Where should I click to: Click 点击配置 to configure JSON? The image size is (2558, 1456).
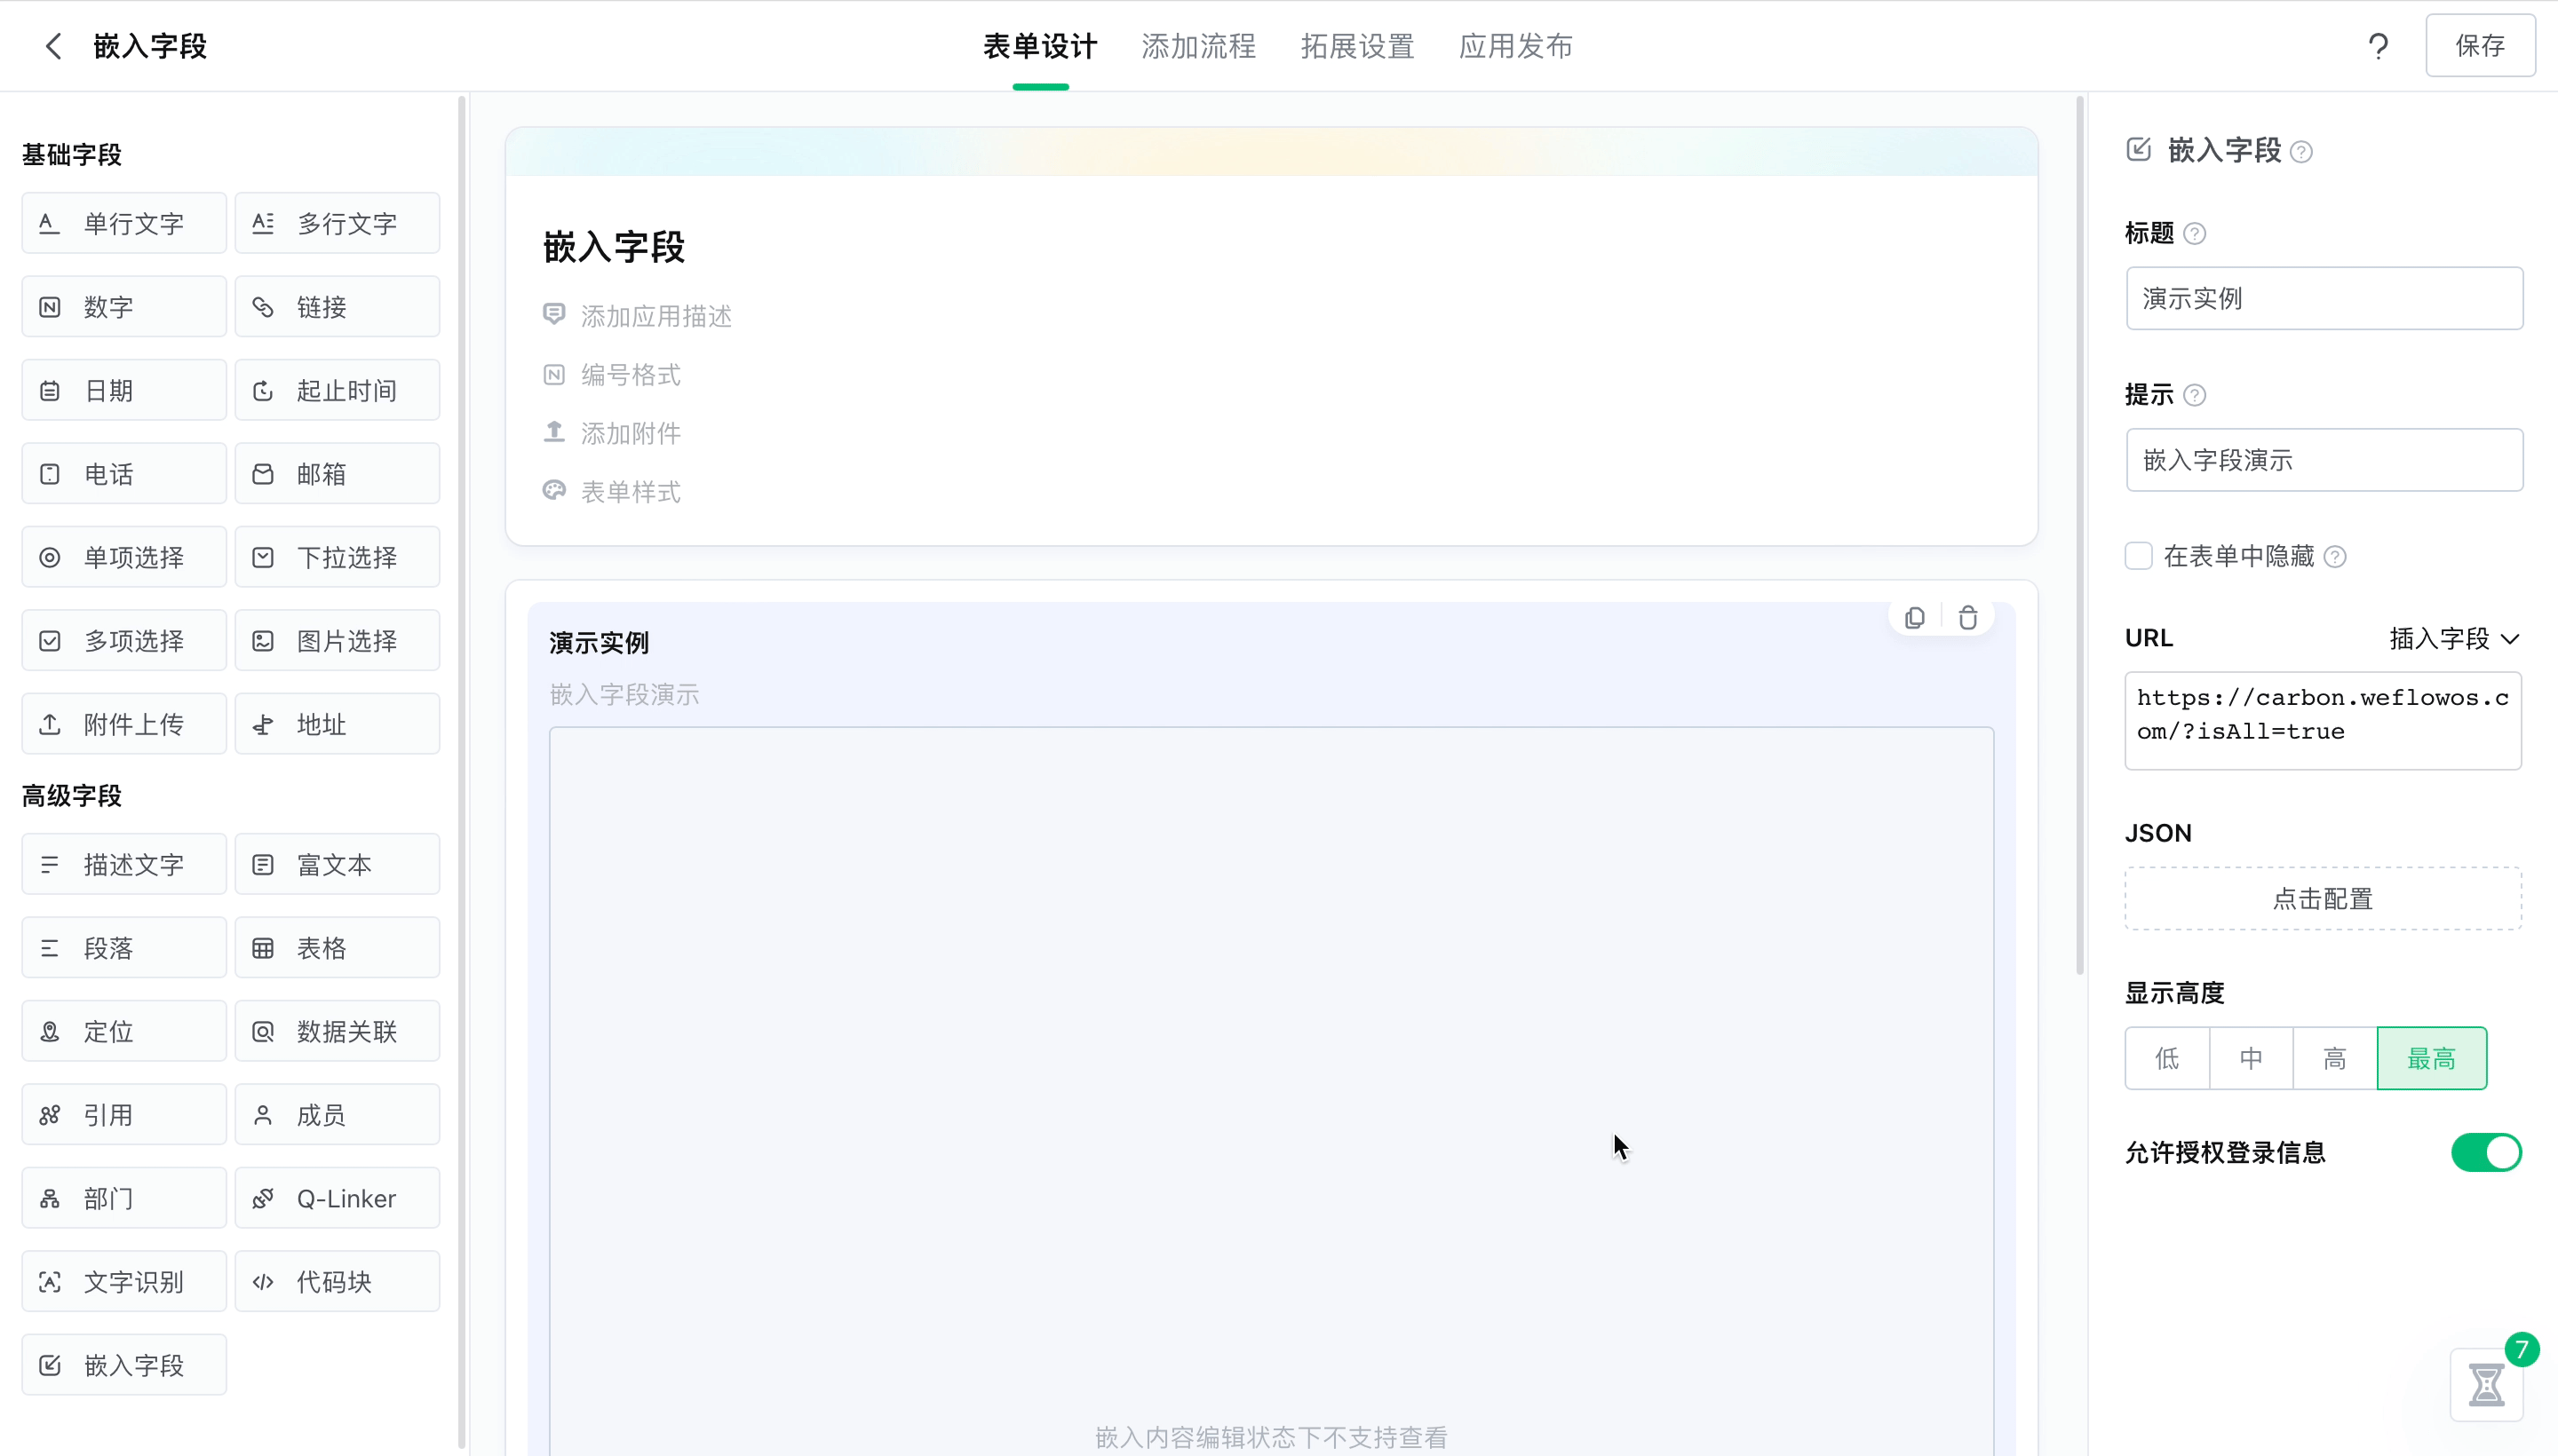pos(2323,898)
